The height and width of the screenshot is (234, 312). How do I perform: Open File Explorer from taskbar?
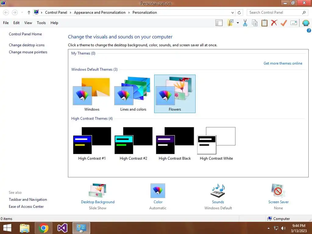(25, 228)
